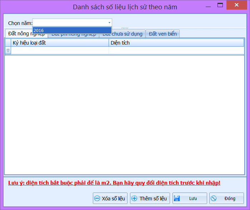
Task: Select 2016 from the year list
Action: click(x=72, y=31)
